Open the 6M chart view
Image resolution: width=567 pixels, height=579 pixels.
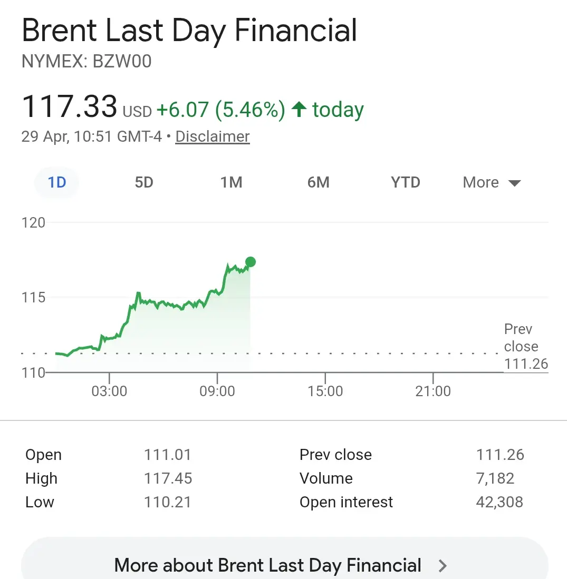pos(319,183)
